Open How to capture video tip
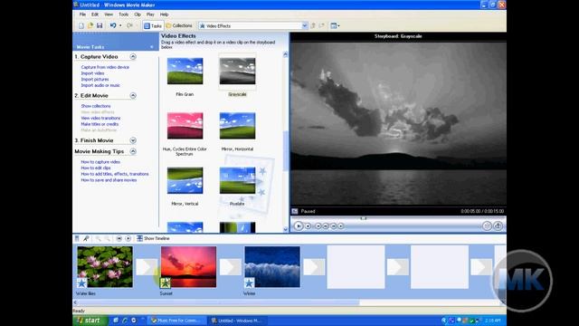The image size is (579, 326). [100, 162]
